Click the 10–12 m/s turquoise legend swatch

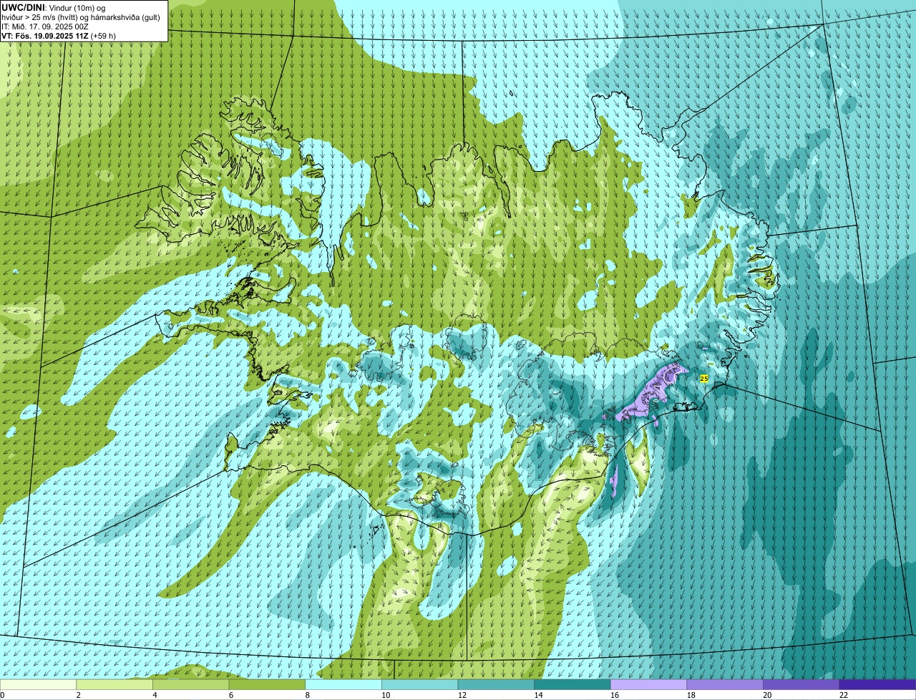pos(420,684)
